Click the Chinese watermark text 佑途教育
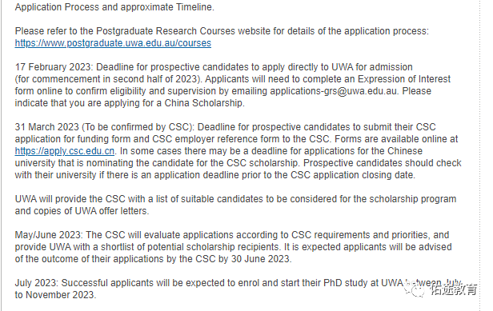Image resolution: width=493 pixels, height=311 pixels. 453,289
